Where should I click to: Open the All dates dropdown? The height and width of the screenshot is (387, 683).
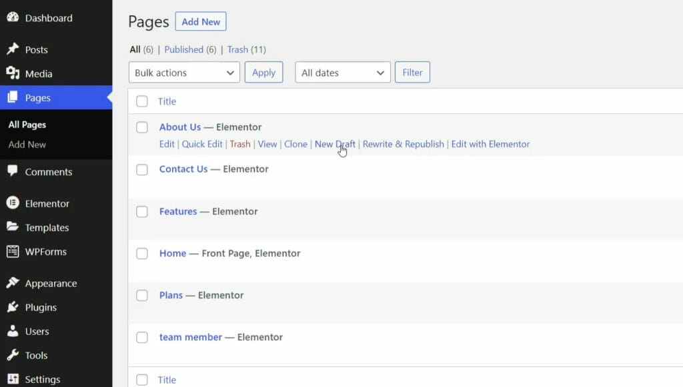pyautogui.click(x=343, y=73)
